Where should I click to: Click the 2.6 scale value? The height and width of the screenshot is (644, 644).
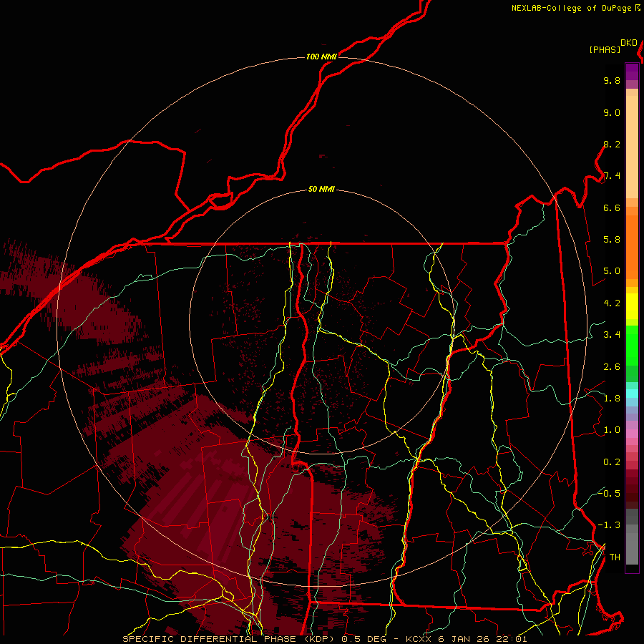612,367
